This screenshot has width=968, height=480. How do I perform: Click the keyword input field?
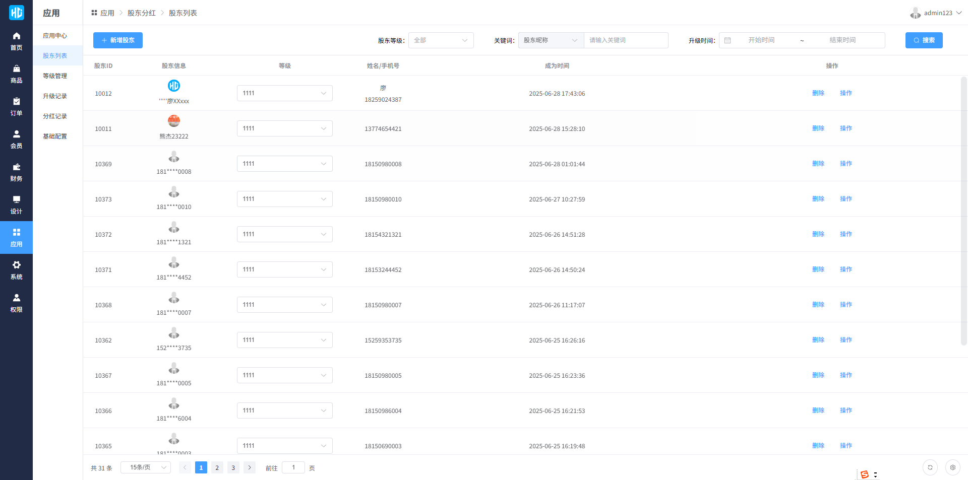click(x=626, y=40)
